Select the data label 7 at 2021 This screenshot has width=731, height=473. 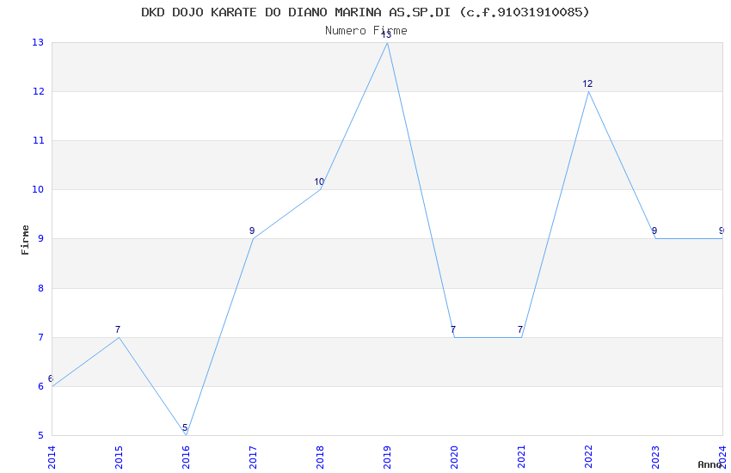(520, 329)
